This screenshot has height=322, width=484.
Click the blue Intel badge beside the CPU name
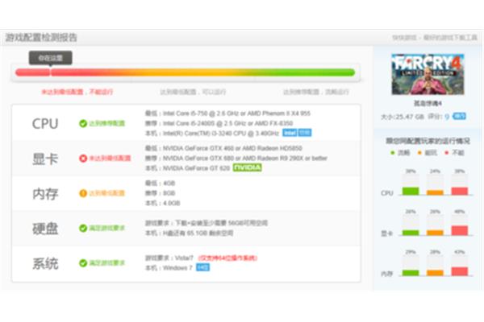(290, 133)
